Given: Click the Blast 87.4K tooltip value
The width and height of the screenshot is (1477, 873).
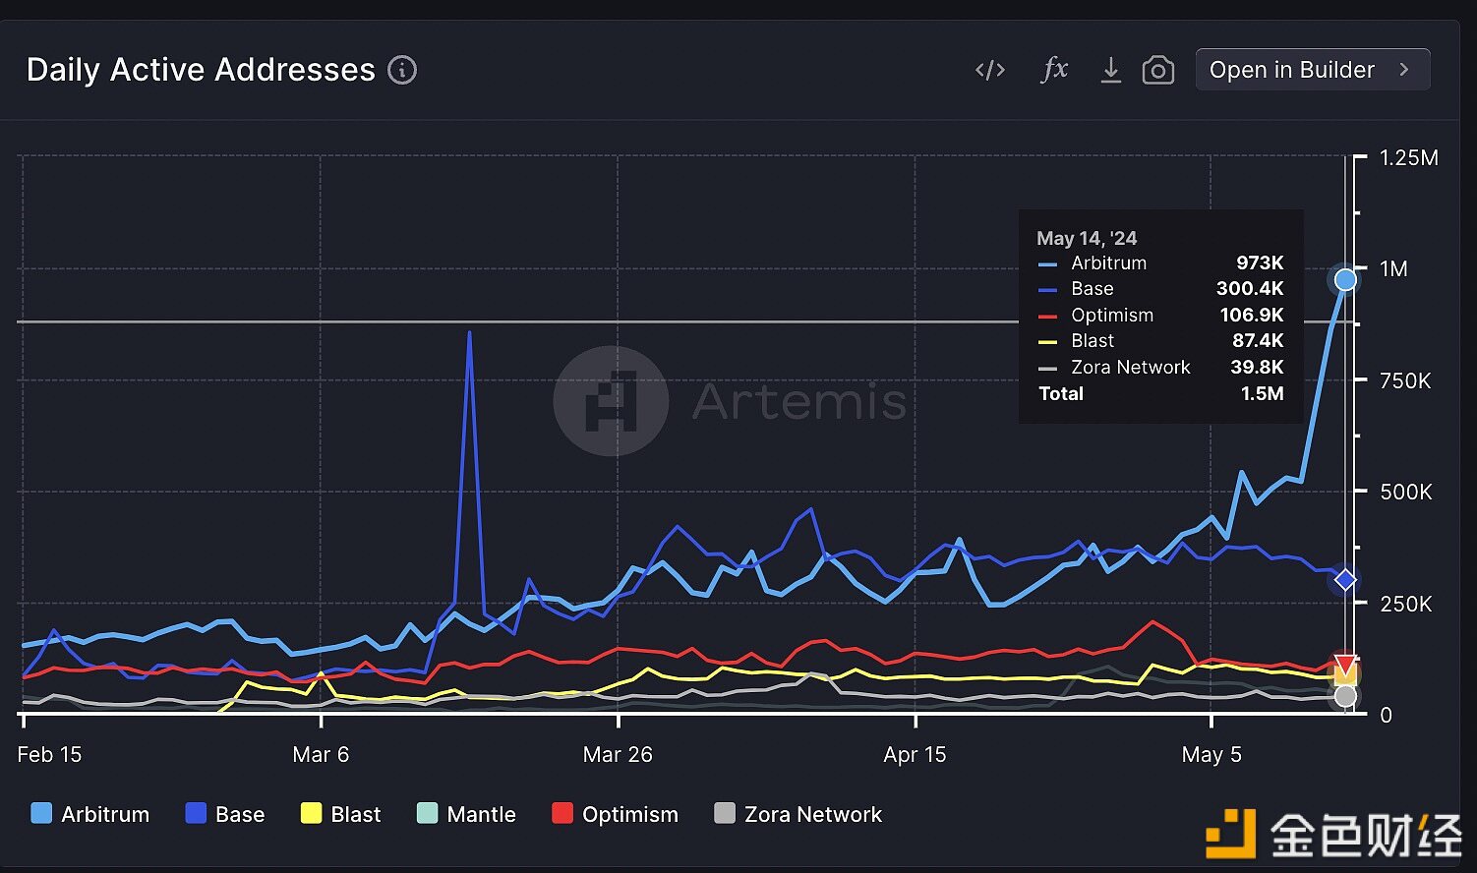Looking at the screenshot, I should click(1258, 340).
